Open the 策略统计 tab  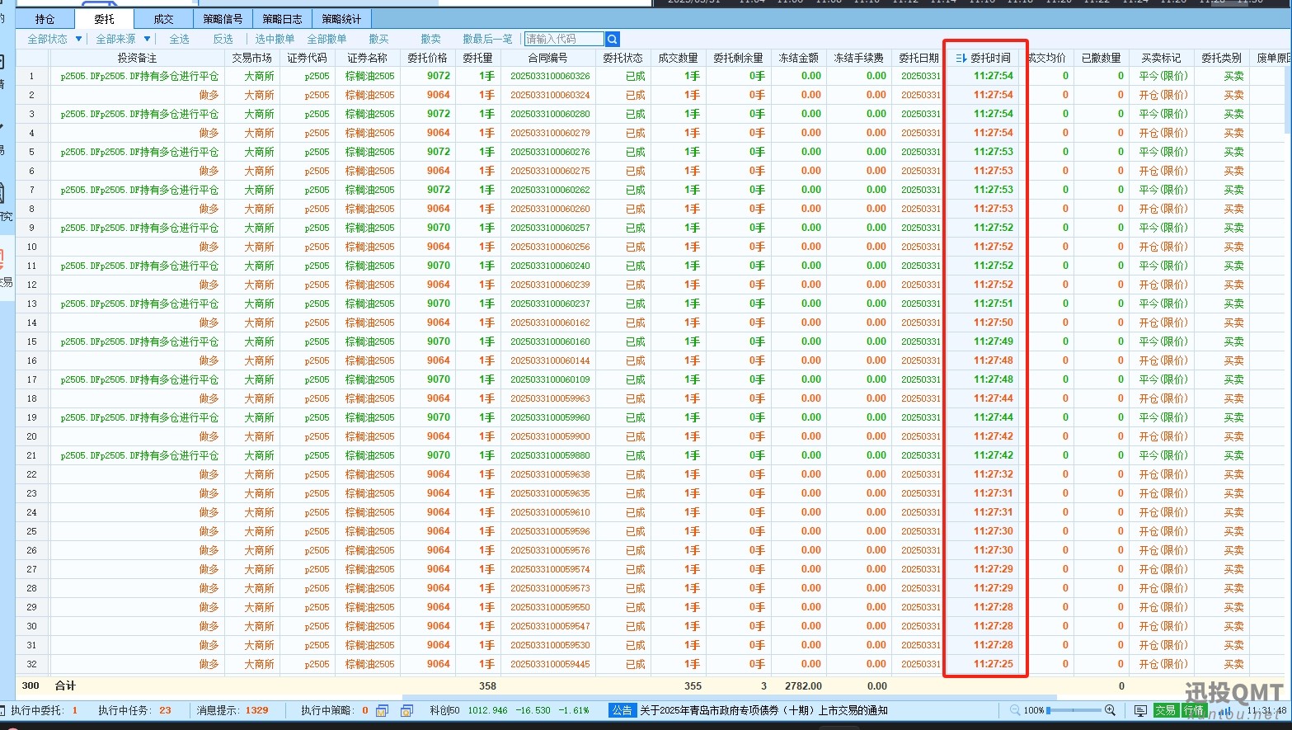pyautogui.click(x=341, y=19)
